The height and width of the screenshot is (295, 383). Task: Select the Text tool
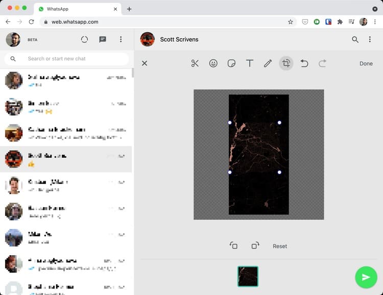[x=250, y=63]
